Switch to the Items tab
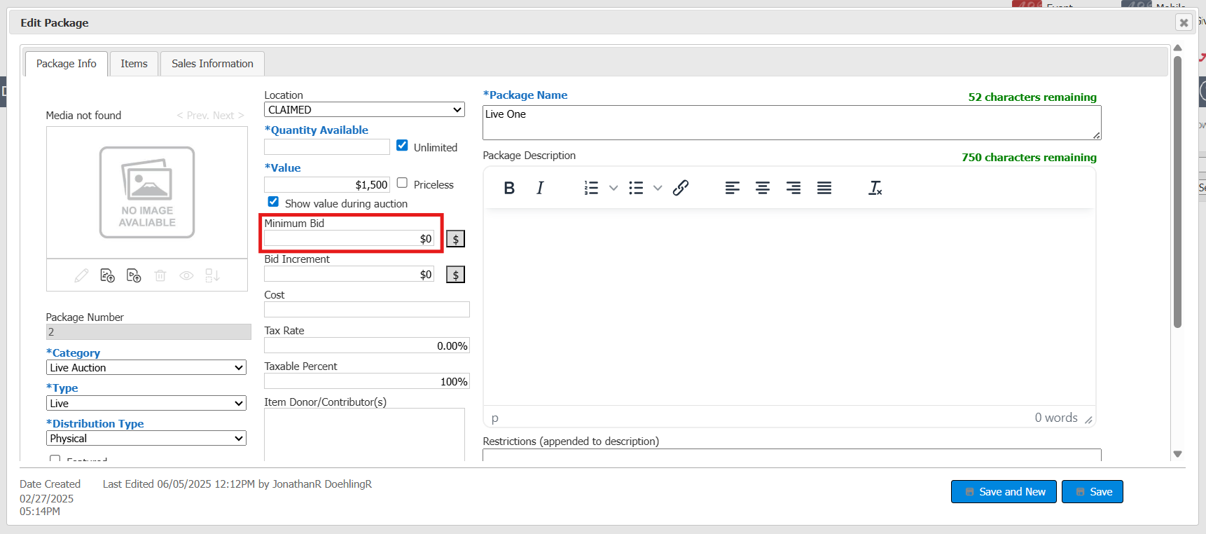The height and width of the screenshot is (534, 1206). coord(134,64)
